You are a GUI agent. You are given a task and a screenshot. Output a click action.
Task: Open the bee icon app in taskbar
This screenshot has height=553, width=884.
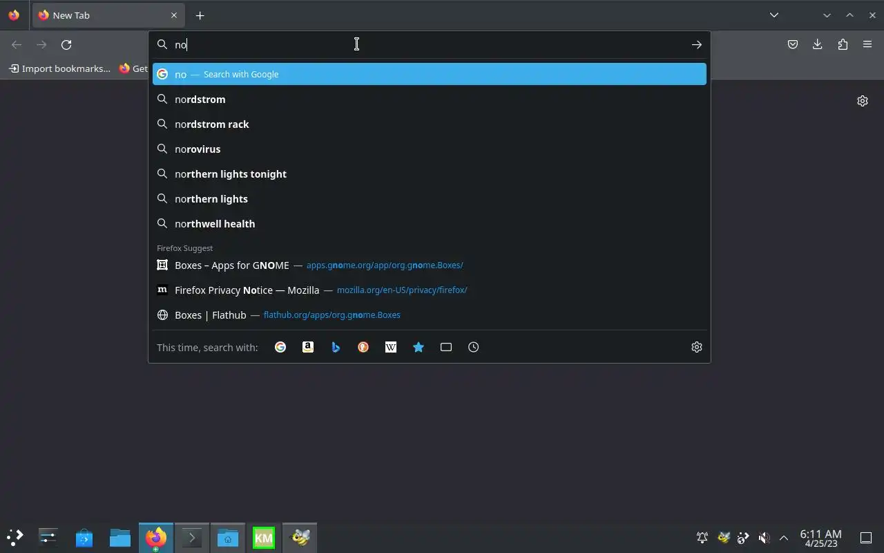click(300, 537)
